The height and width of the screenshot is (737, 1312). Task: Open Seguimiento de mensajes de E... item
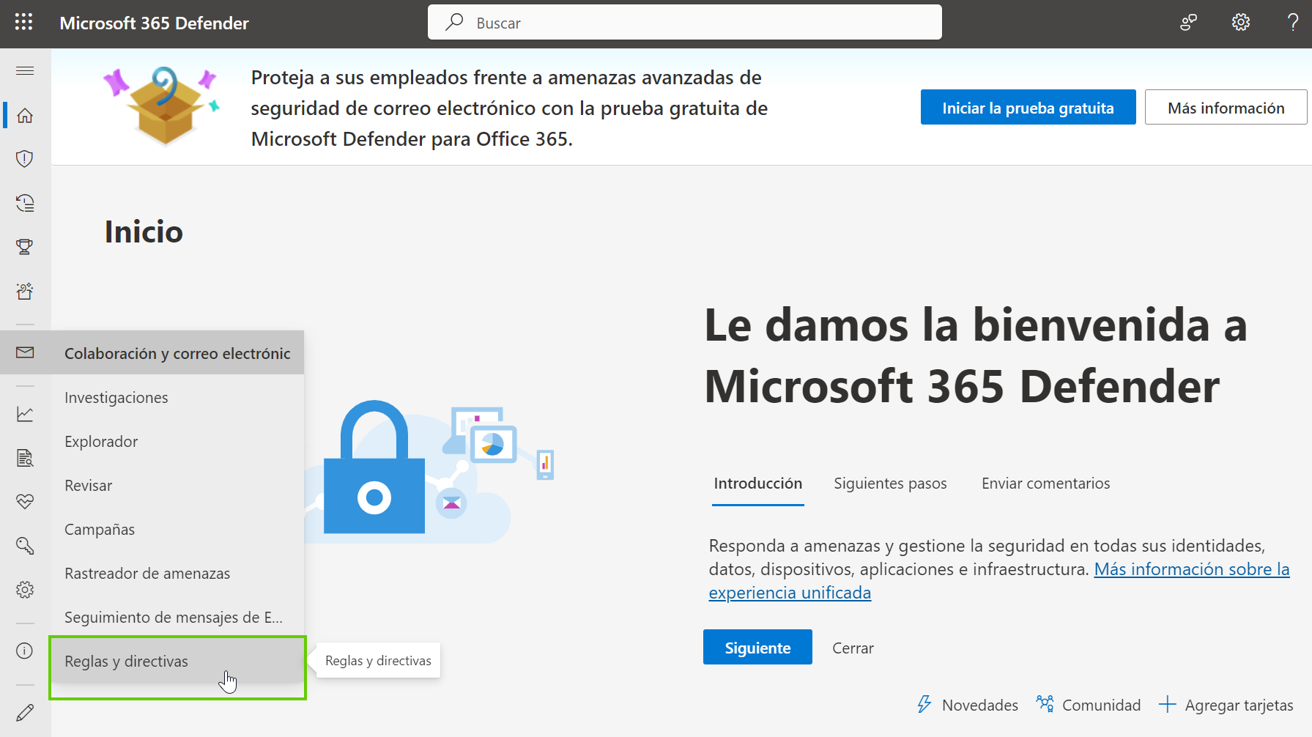click(x=177, y=617)
